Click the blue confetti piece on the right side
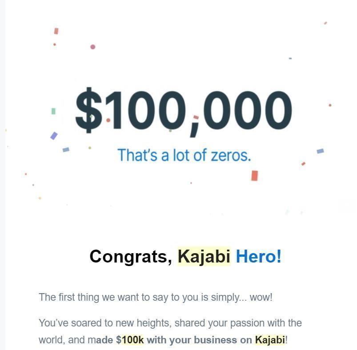Screen dimensions: 357x350 coord(321,151)
